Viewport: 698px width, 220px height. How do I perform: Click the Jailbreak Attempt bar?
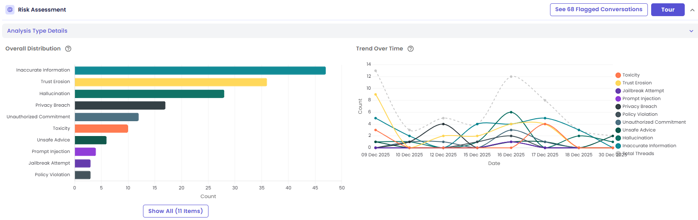click(x=83, y=163)
